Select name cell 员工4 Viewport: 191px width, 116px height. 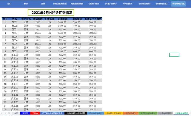coord(15,33)
